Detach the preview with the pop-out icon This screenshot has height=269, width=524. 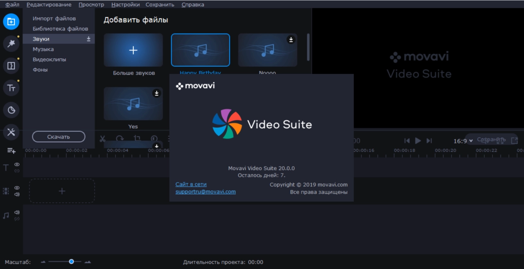(515, 140)
